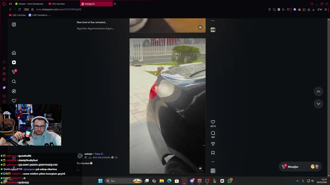Open audio thumbnail of the previous reel
Viewport: 330px width, 185px height.
[213, 30]
